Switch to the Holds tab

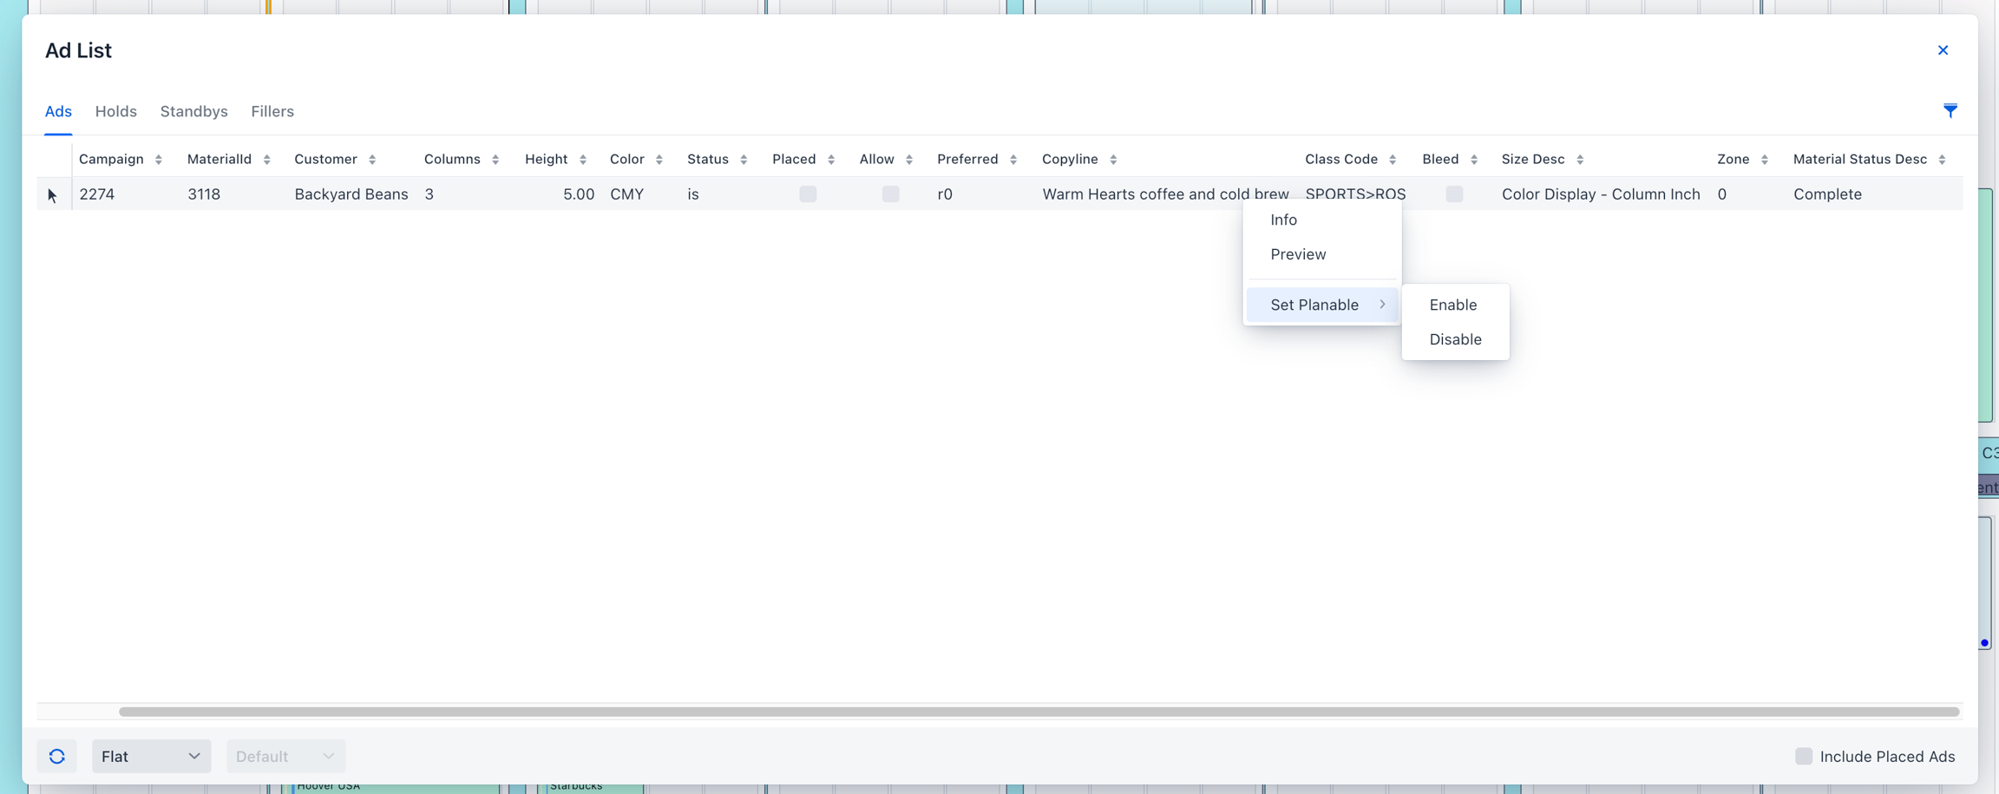tap(115, 111)
